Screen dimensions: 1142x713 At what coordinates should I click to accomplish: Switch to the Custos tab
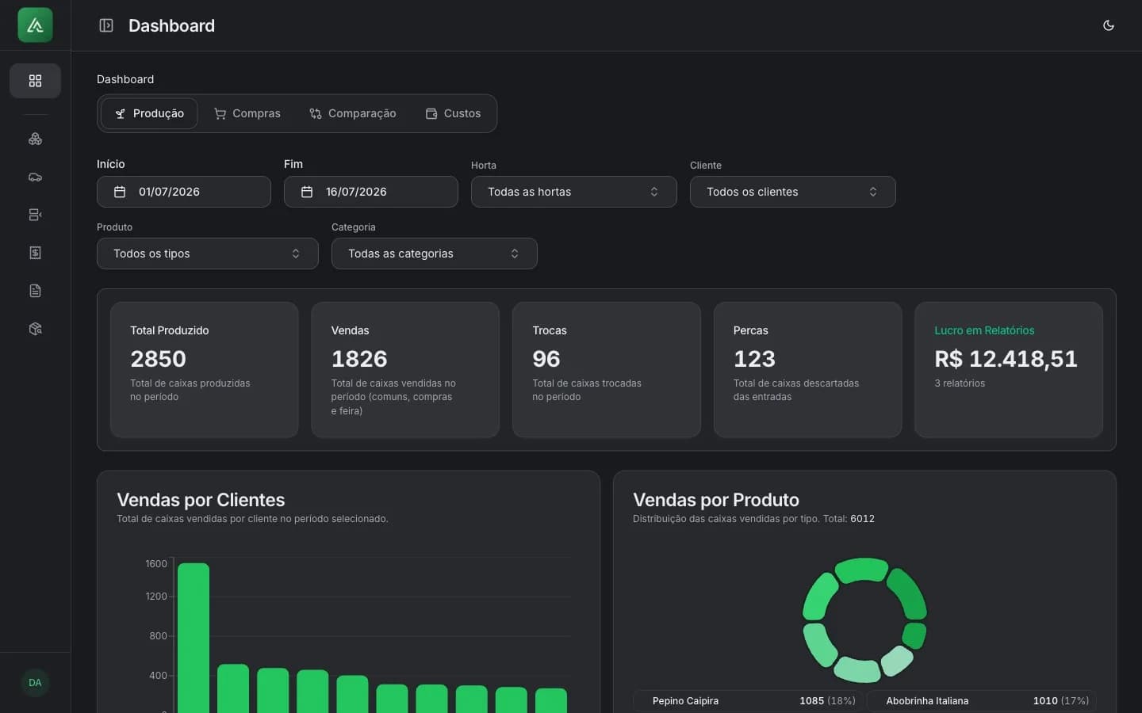pyautogui.click(x=454, y=113)
